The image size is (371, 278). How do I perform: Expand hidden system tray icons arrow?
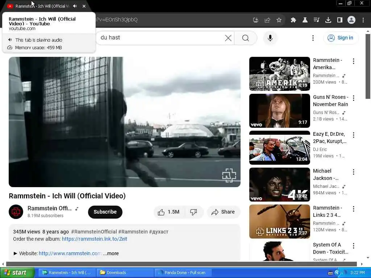(x=338, y=273)
